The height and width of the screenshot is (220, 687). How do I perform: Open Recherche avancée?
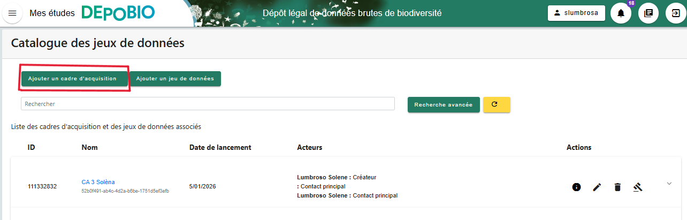[x=444, y=105]
